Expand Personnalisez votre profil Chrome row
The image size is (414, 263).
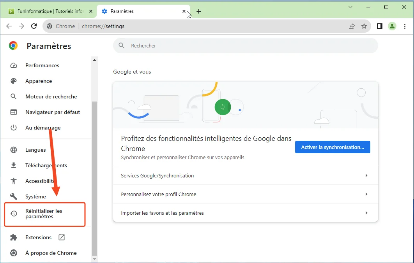pos(246,194)
